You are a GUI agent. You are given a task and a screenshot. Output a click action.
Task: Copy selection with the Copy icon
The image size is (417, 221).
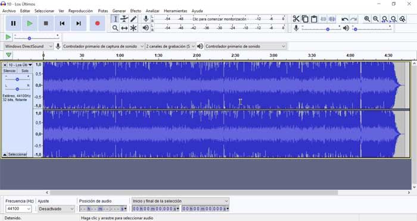coord(305,19)
